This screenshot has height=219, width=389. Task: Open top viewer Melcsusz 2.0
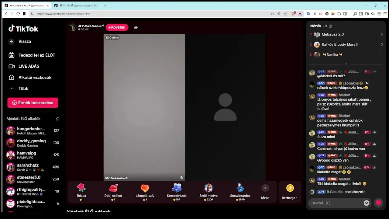pyautogui.click(x=346, y=34)
